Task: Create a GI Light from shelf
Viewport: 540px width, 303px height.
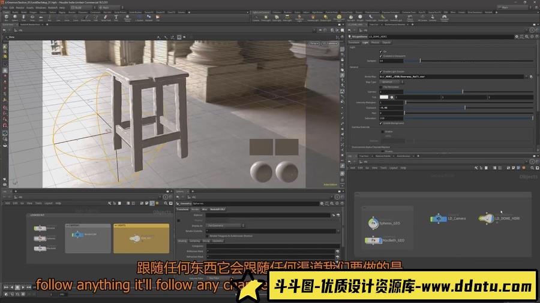Action: [x=360, y=17]
